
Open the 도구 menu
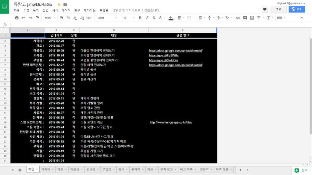click(77, 10)
